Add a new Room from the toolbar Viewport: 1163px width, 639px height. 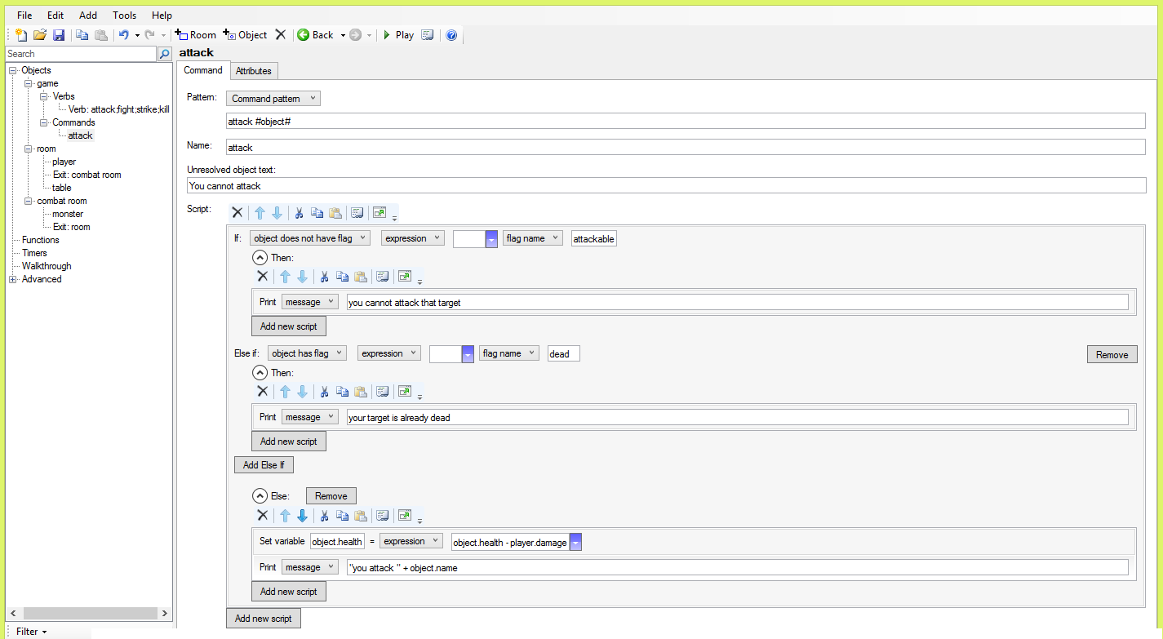click(x=196, y=35)
